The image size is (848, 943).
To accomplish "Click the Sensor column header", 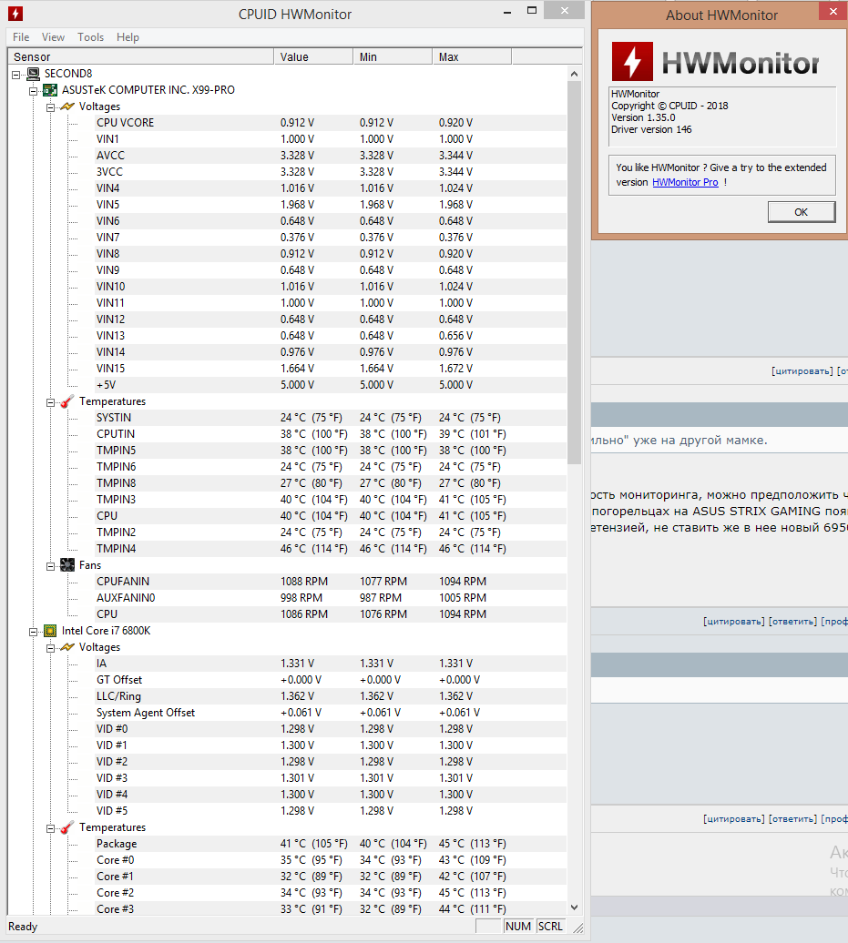I will [141, 56].
